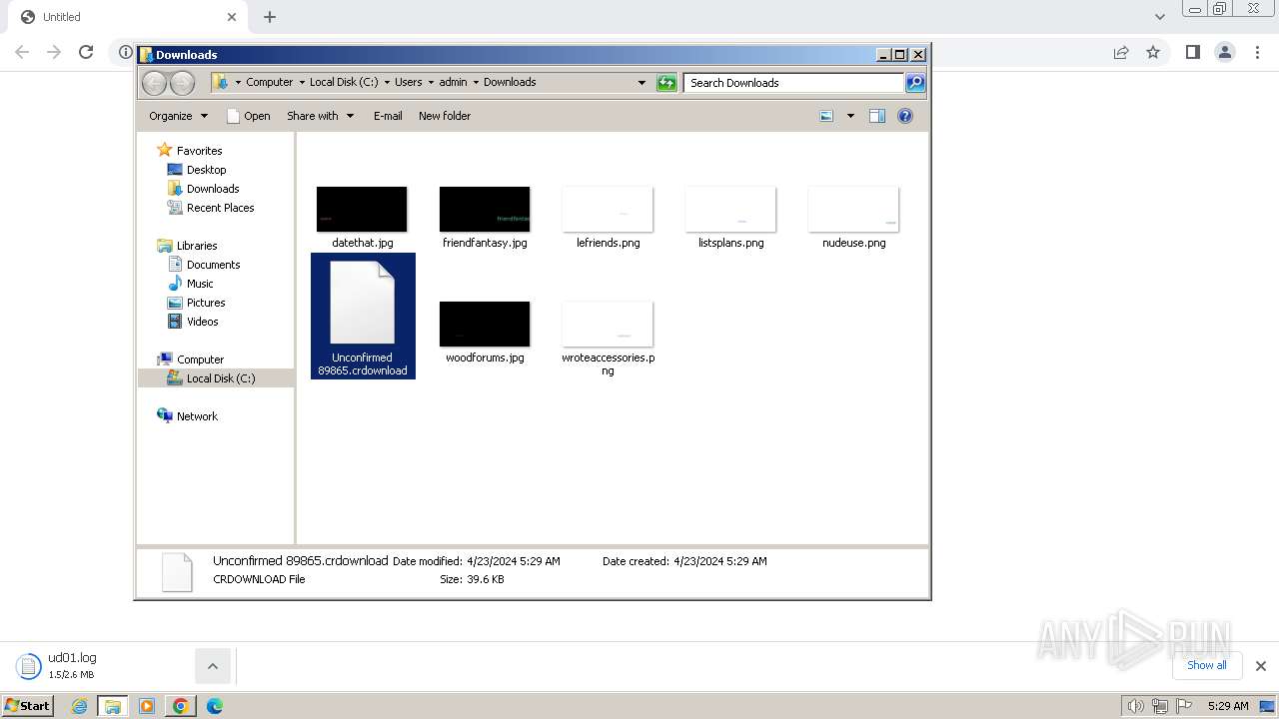Screen dimensions: 1279x719
Task: Select the woodforums.jpg thumbnail
Action: coord(485,325)
